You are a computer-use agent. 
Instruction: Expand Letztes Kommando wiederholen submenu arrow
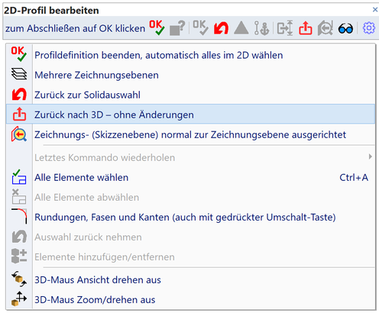pyautogui.click(x=371, y=156)
